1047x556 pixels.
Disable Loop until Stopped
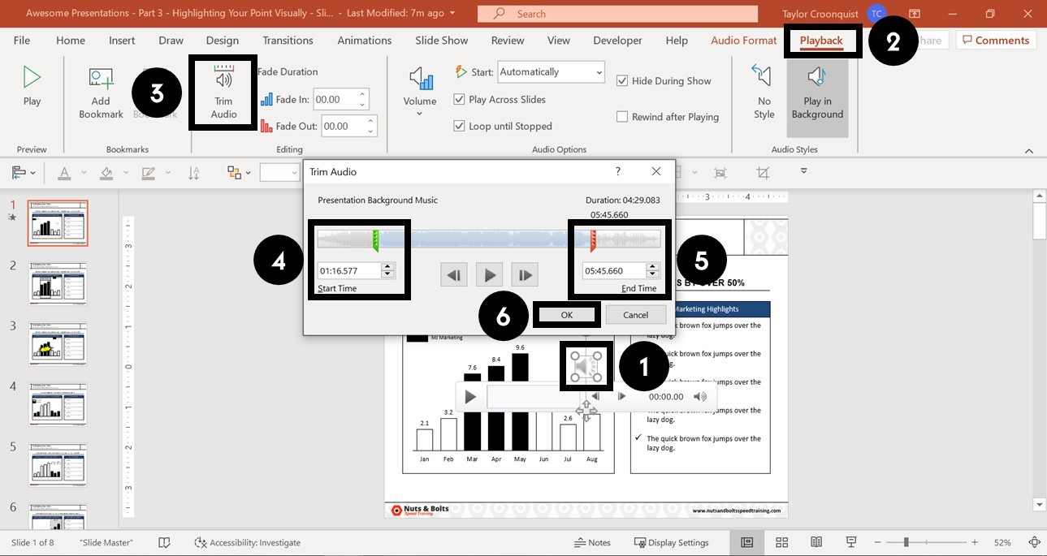pyautogui.click(x=459, y=126)
